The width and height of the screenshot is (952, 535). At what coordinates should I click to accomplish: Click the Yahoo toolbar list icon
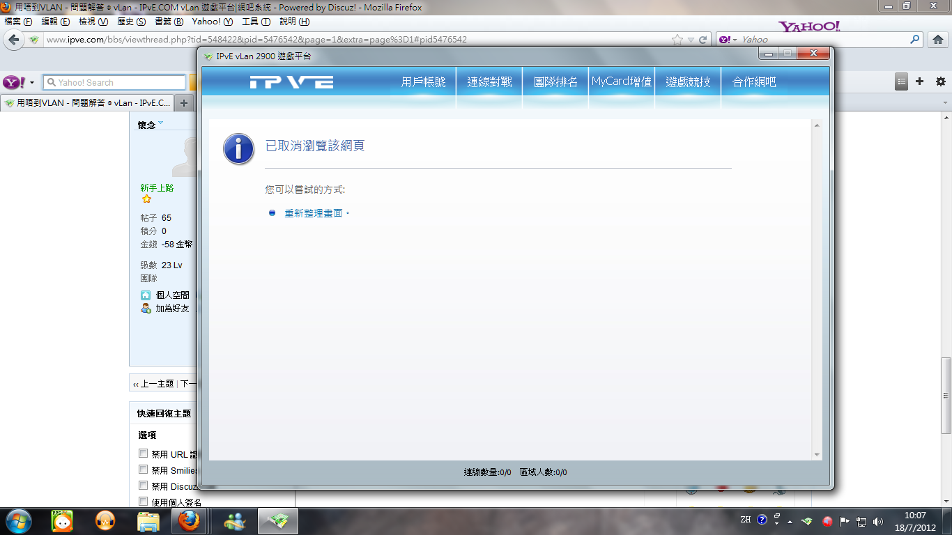(902, 82)
